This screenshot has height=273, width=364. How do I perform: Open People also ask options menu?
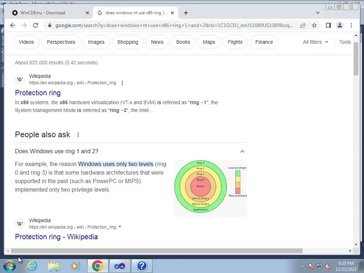[x=78, y=135]
